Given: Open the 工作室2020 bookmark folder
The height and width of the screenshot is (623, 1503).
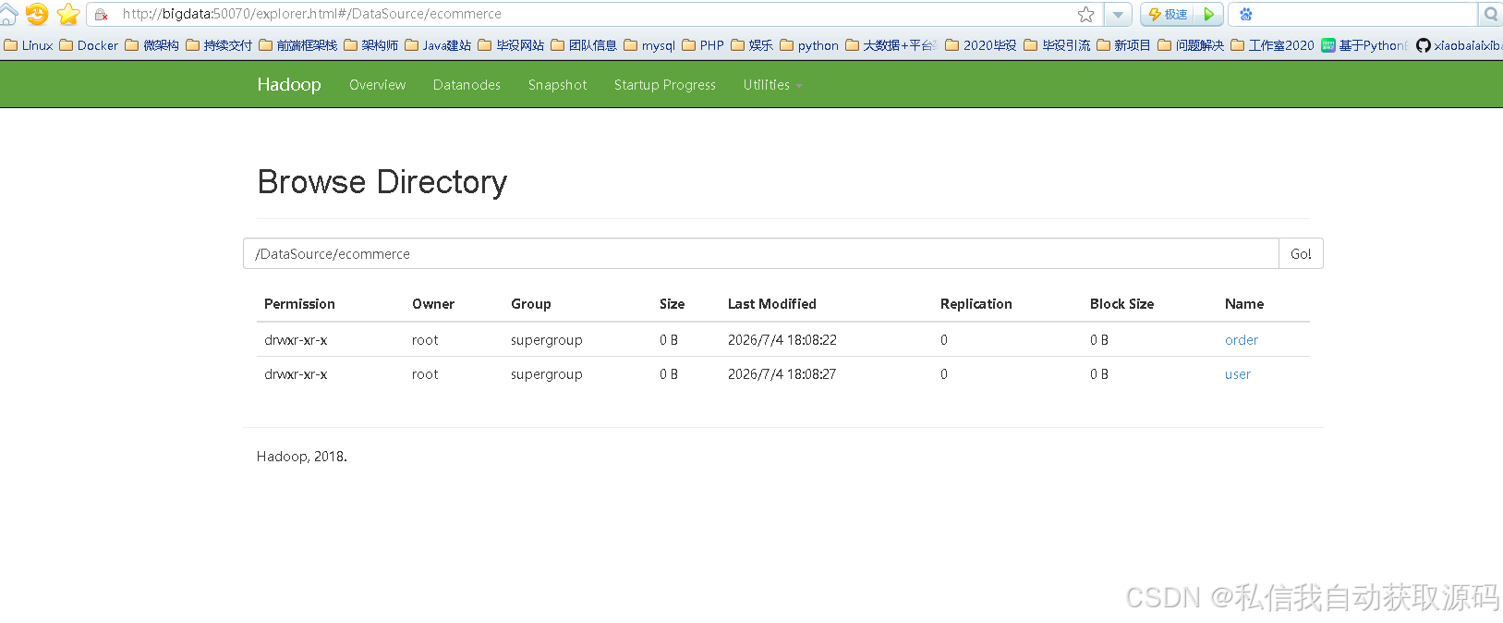Looking at the screenshot, I should [x=1272, y=45].
